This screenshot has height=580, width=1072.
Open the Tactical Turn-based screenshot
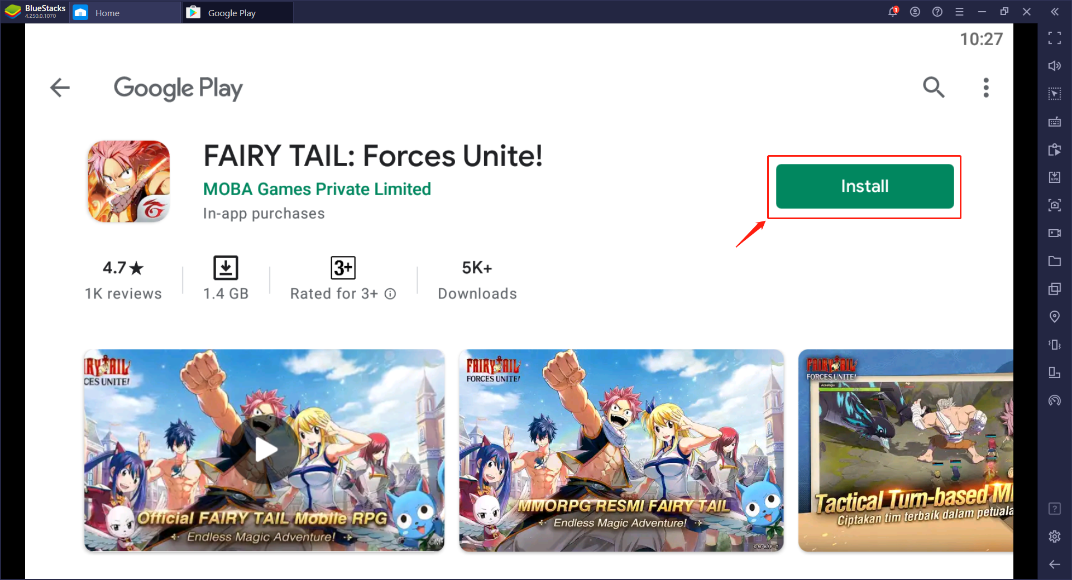[906, 450]
